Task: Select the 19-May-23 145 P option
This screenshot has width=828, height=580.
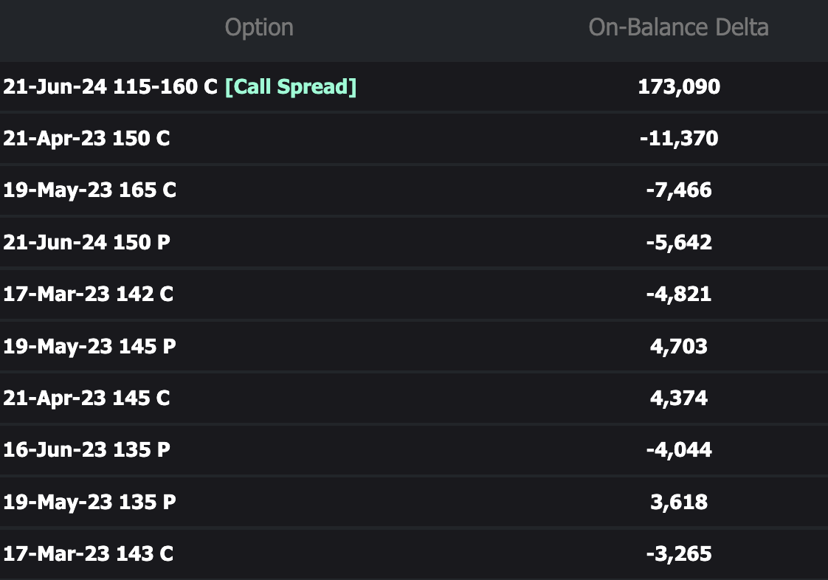Action: point(89,346)
